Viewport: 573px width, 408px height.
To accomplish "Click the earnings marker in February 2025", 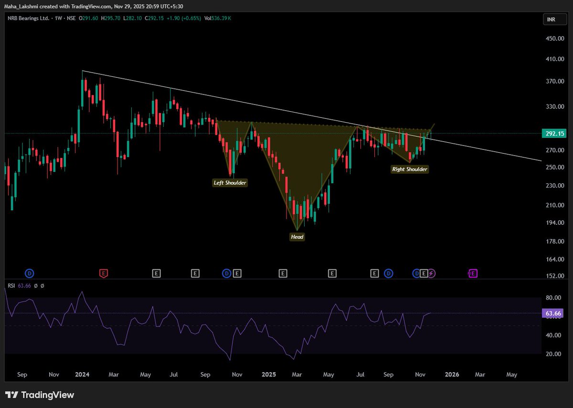I will pos(283,273).
